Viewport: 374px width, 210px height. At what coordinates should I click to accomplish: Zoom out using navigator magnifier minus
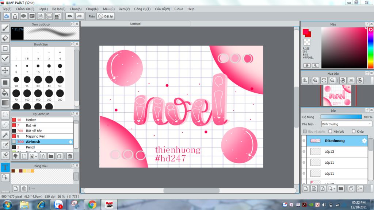pyautogui.click(x=332, y=81)
